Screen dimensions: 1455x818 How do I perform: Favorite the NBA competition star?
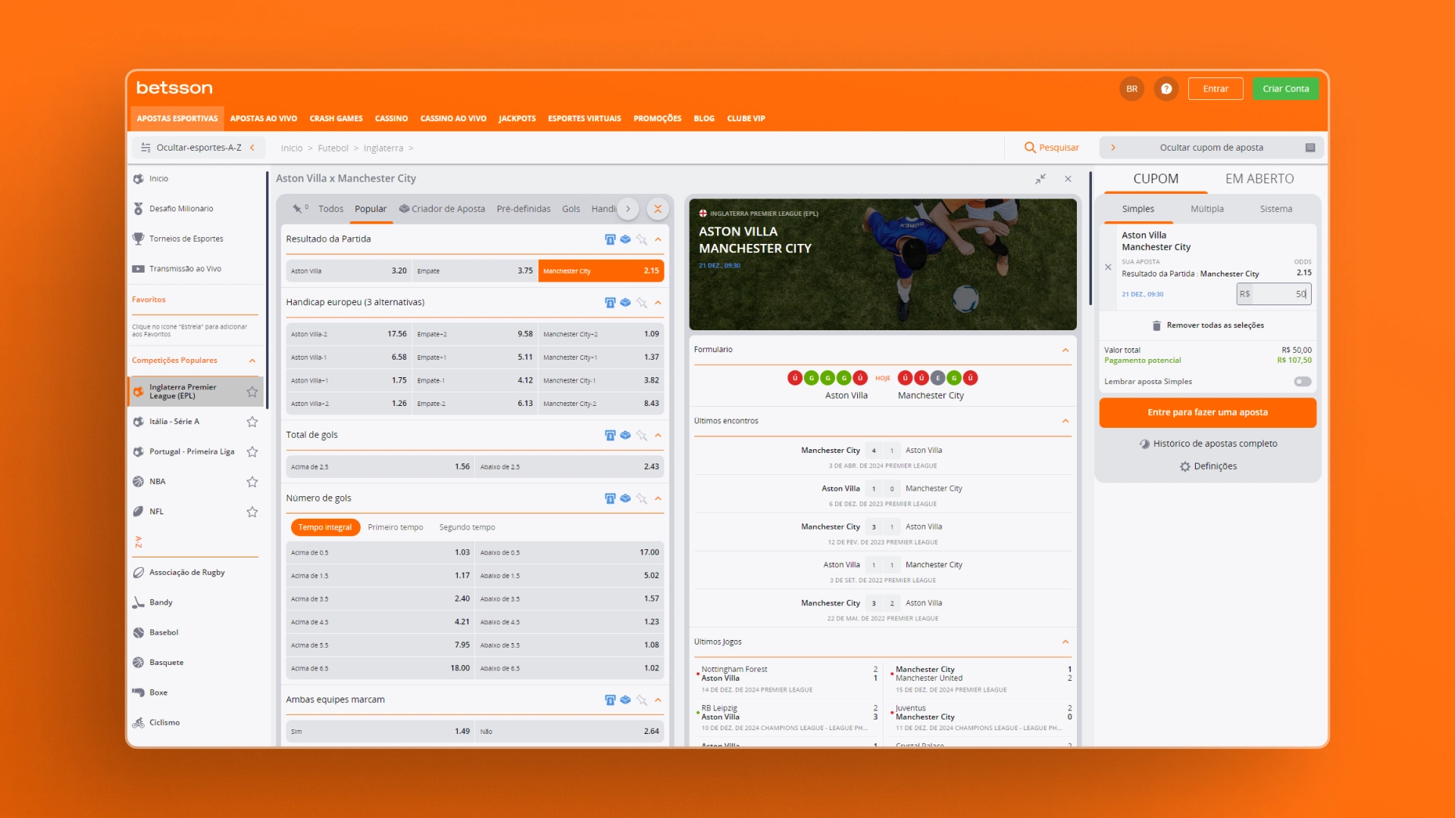tap(252, 482)
